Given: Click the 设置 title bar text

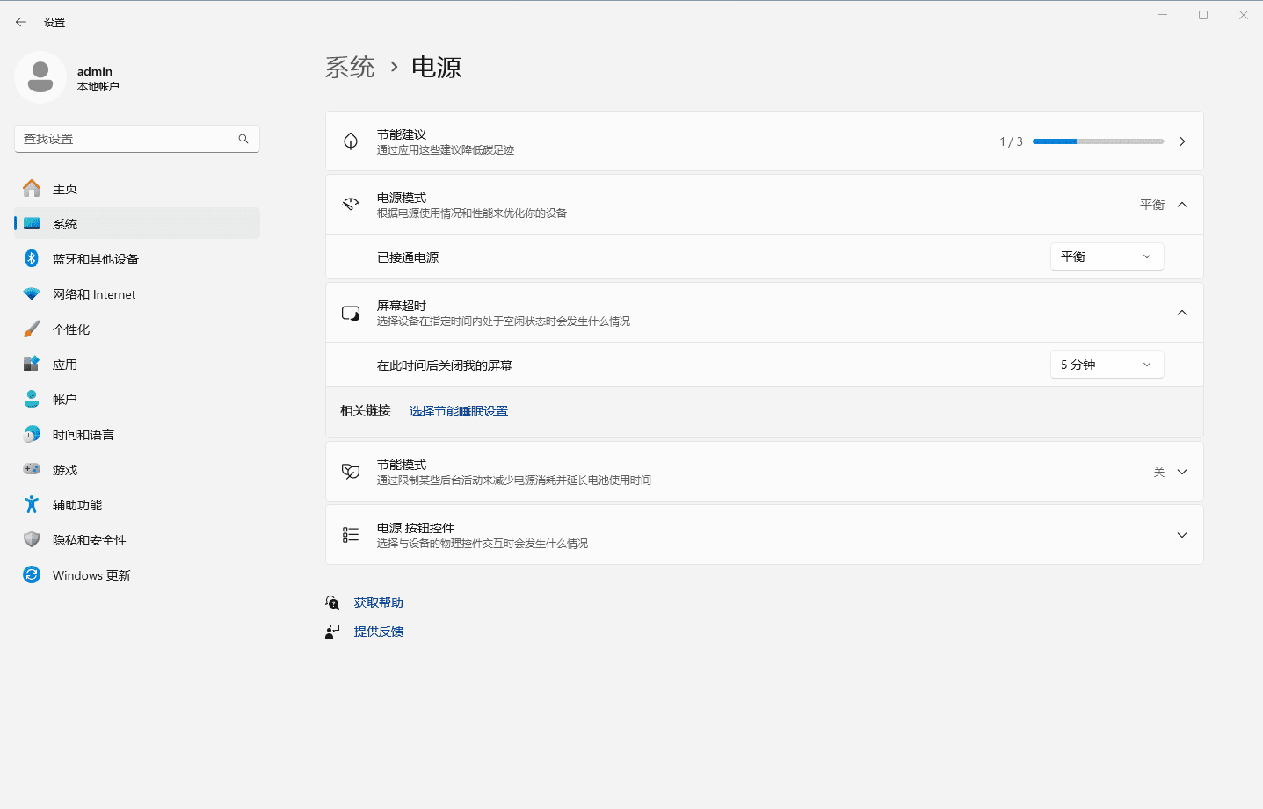Looking at the screenshot, I should click(54, 22).
